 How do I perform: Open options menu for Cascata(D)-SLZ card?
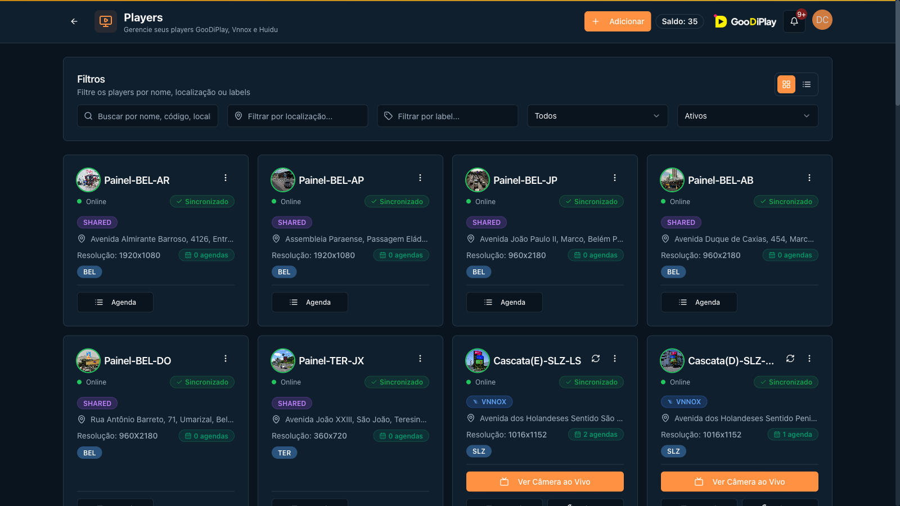(x=809, y=359)
